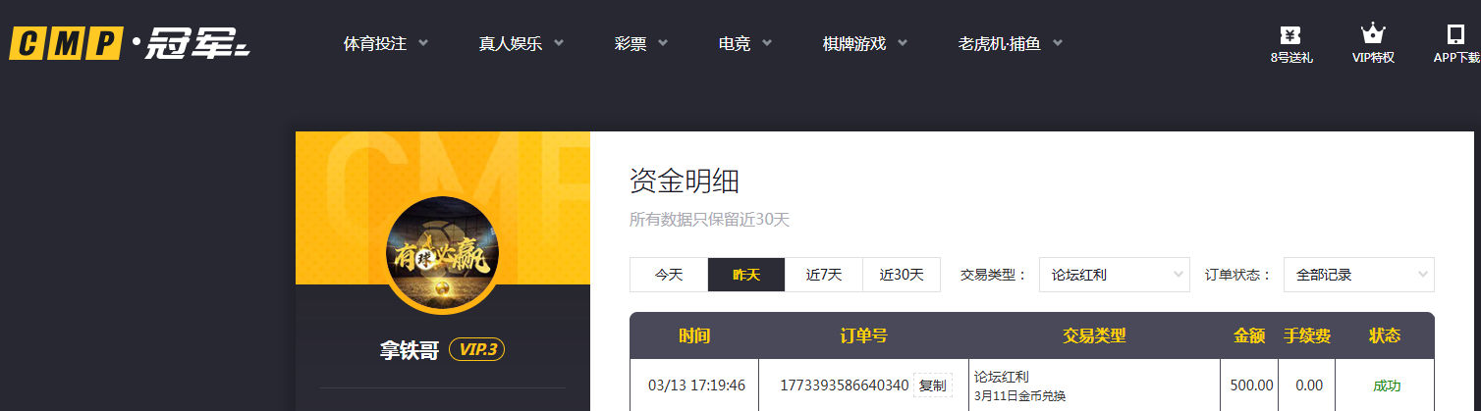Expand the 体育投注 menu
Viewport: 1481px width, 411px height.
click(x=386, y=44)
